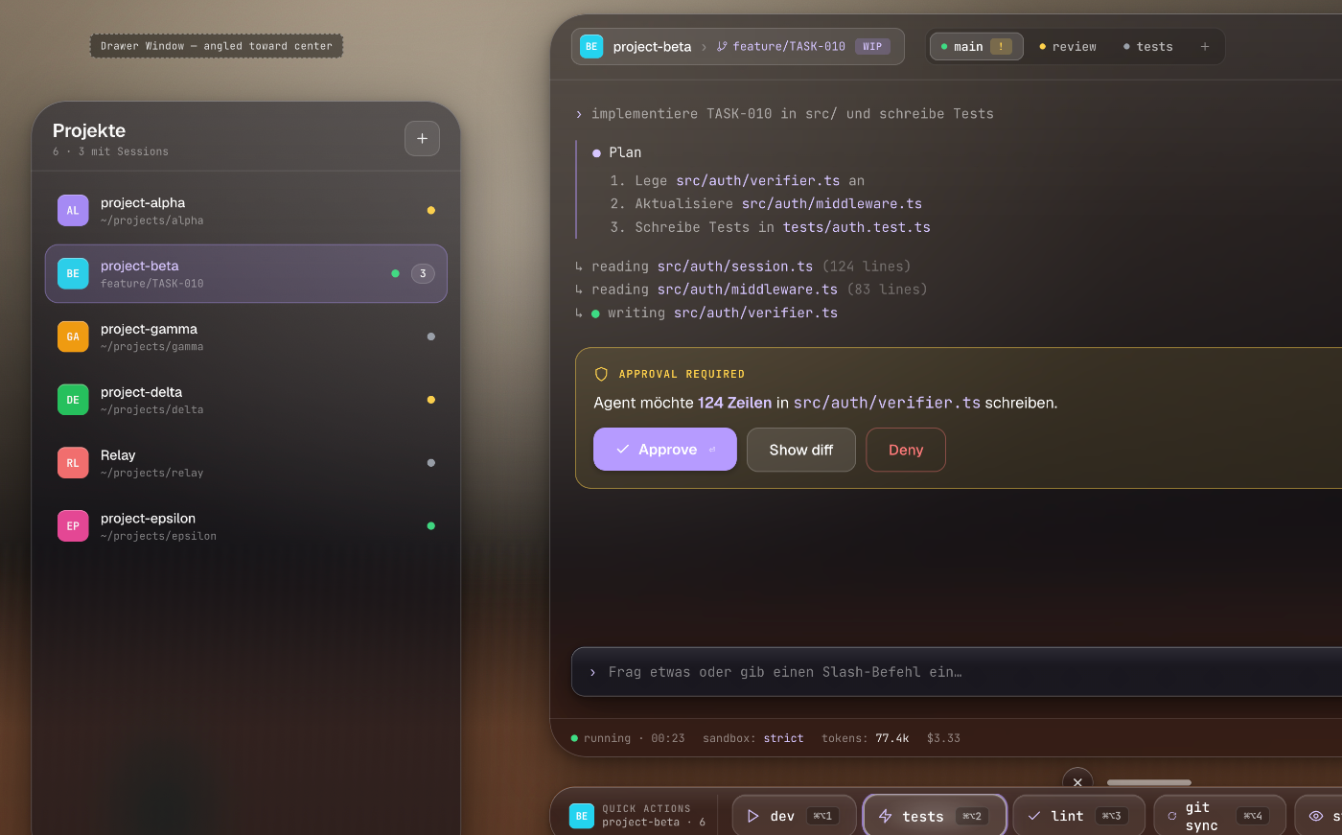Click the RL avatar of Relay
Viewport: 1342px width, 835px height.
[x=73, y=463]
